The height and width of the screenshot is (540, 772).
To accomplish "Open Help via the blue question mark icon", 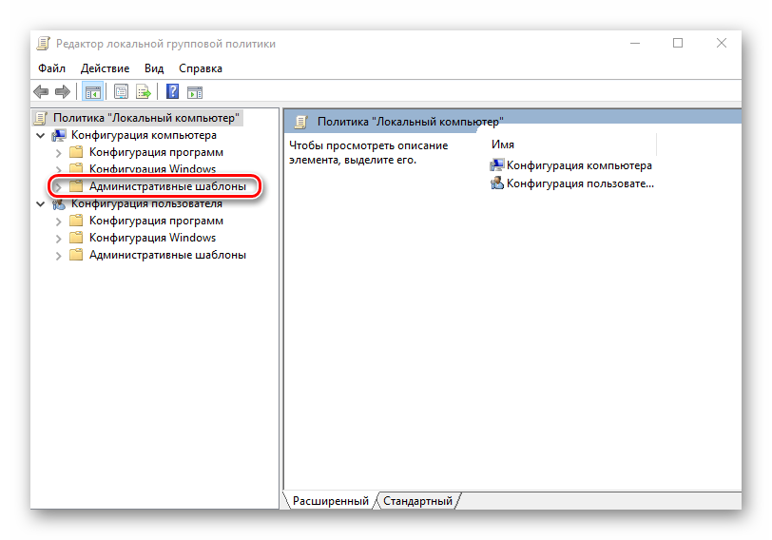I will click(x=172, y=92).
